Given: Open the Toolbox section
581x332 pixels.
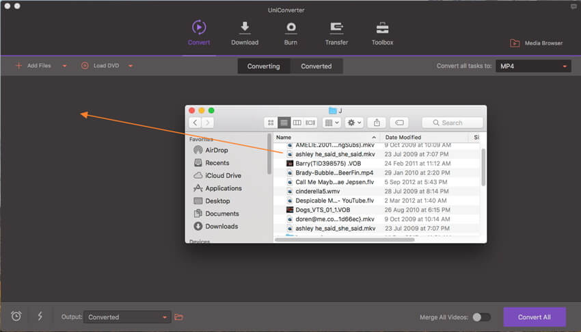Looking at the screenshot, I should 382,33.
